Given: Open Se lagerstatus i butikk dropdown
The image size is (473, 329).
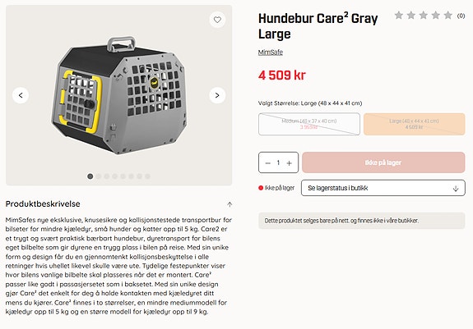Looking at the screenshot, I should 383,188.
